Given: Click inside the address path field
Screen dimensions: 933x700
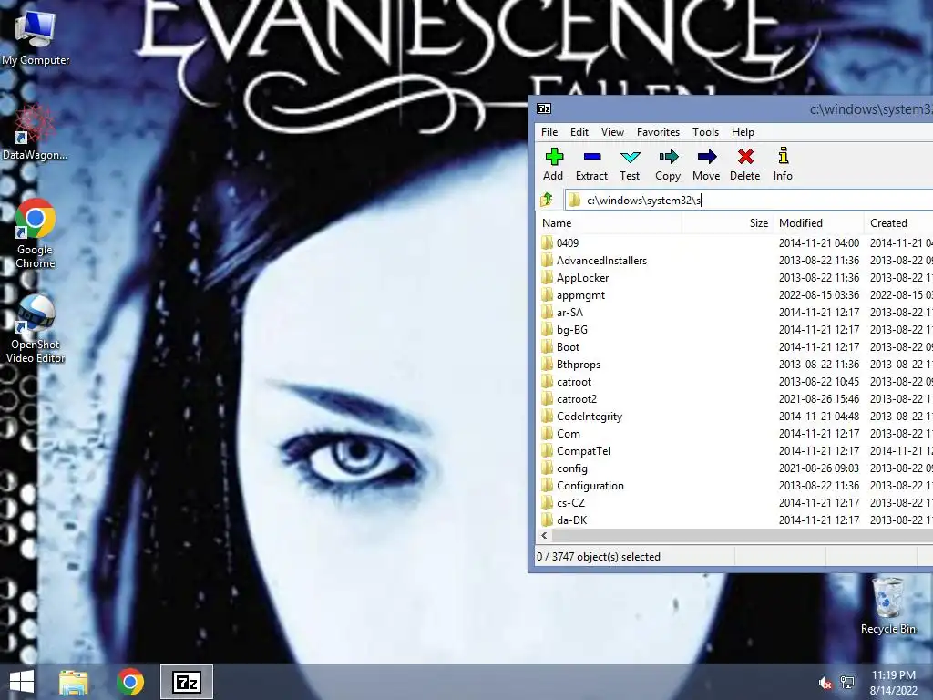Looking at the screenshot, I should point(749,200).
